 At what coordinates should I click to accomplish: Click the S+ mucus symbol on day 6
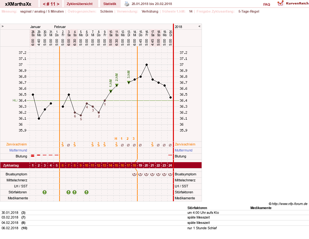[x=62, y=145]
